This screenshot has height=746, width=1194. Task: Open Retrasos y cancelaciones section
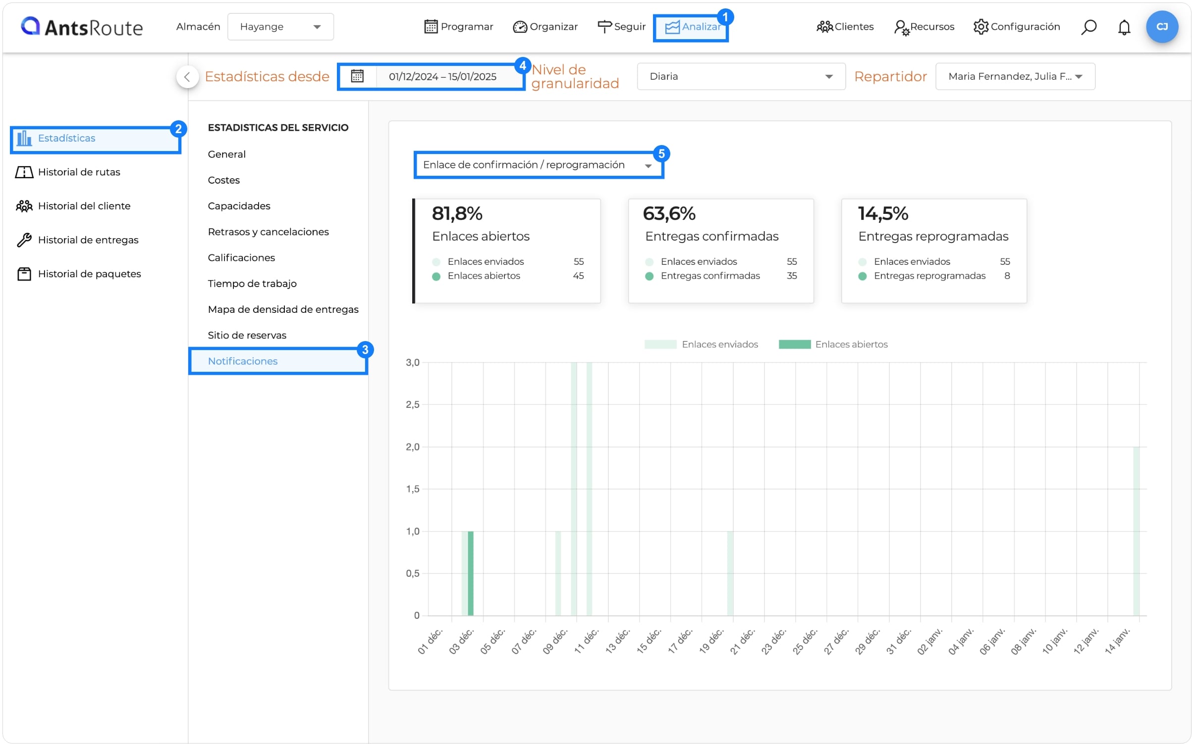point(269,232)
